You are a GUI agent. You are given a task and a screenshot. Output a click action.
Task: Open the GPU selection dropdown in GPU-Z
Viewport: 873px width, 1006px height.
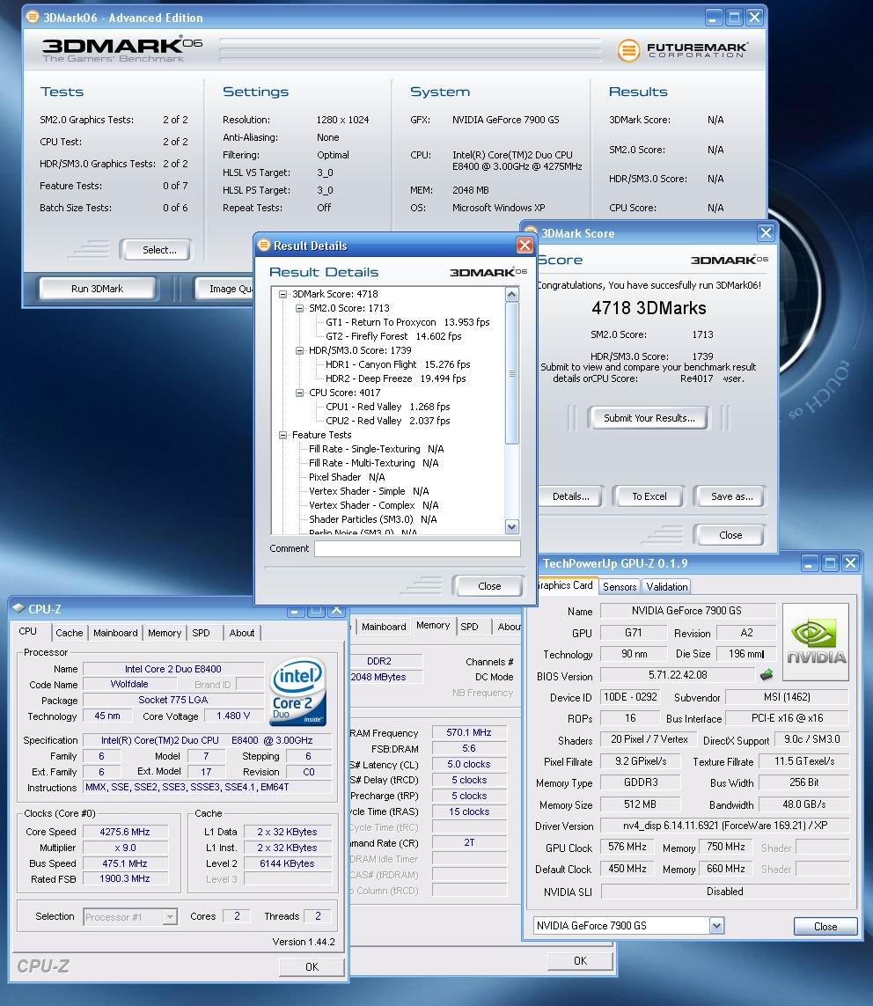(716, 925)
